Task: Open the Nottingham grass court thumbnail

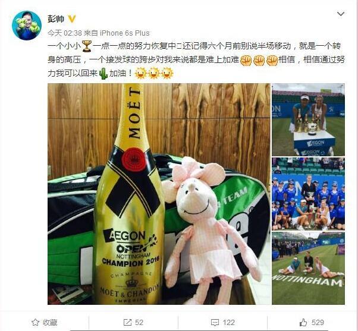Action: [308, 268]
